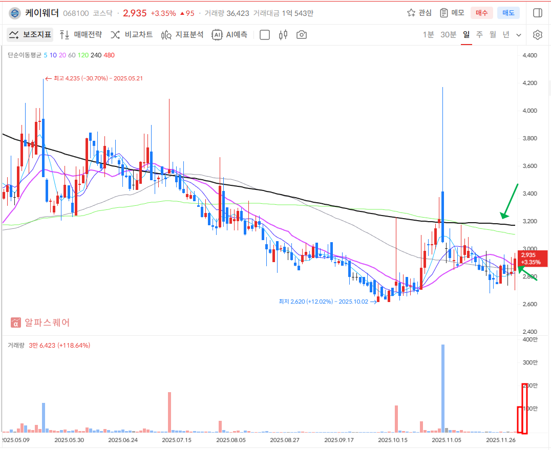This screenshot has height=450, width=551.
Task: Change chart type with the candlestick icon
Action: pos(283,35)
